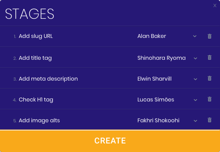Remove the Add meta description stage

(209, 78)
